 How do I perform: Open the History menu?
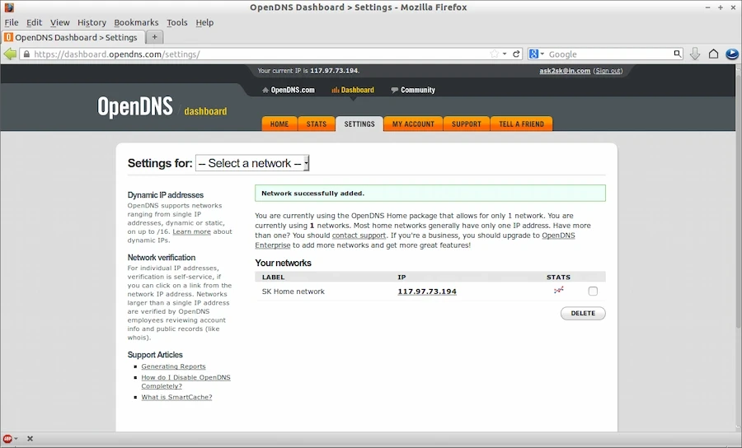click(x=92, y=23)
